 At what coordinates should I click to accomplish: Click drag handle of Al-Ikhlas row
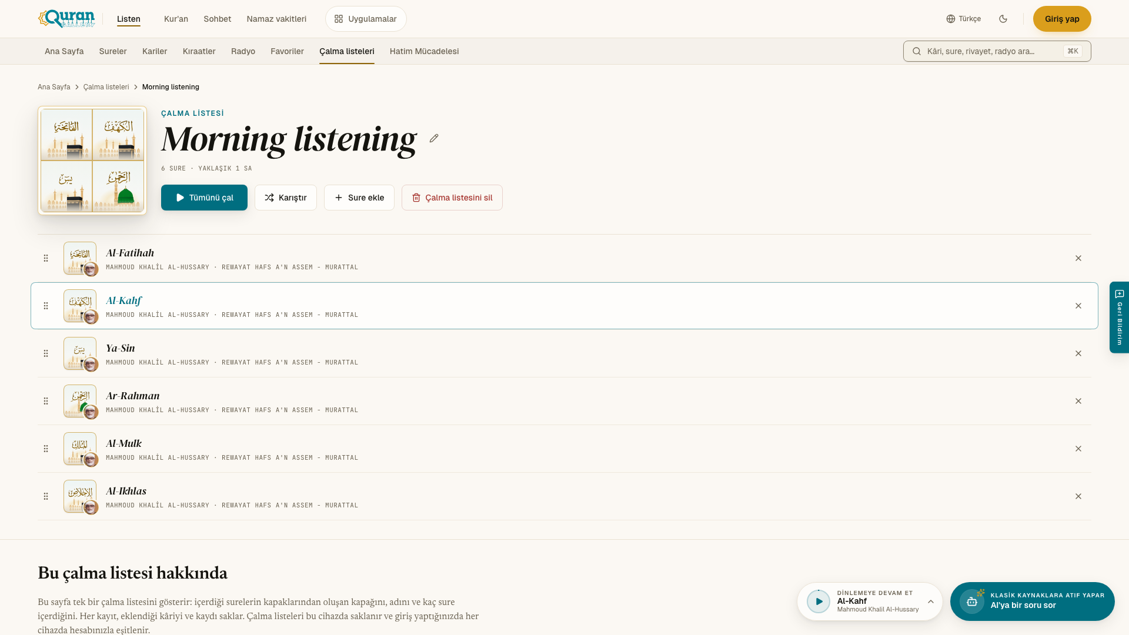[x=46, y=496]
